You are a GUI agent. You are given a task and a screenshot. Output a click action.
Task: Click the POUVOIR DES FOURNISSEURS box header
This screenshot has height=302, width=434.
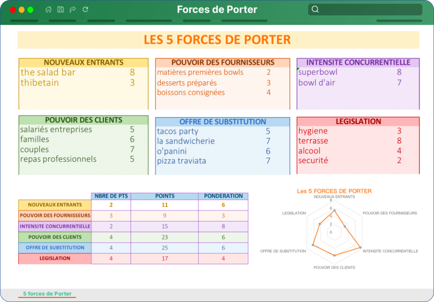point(223,63)
